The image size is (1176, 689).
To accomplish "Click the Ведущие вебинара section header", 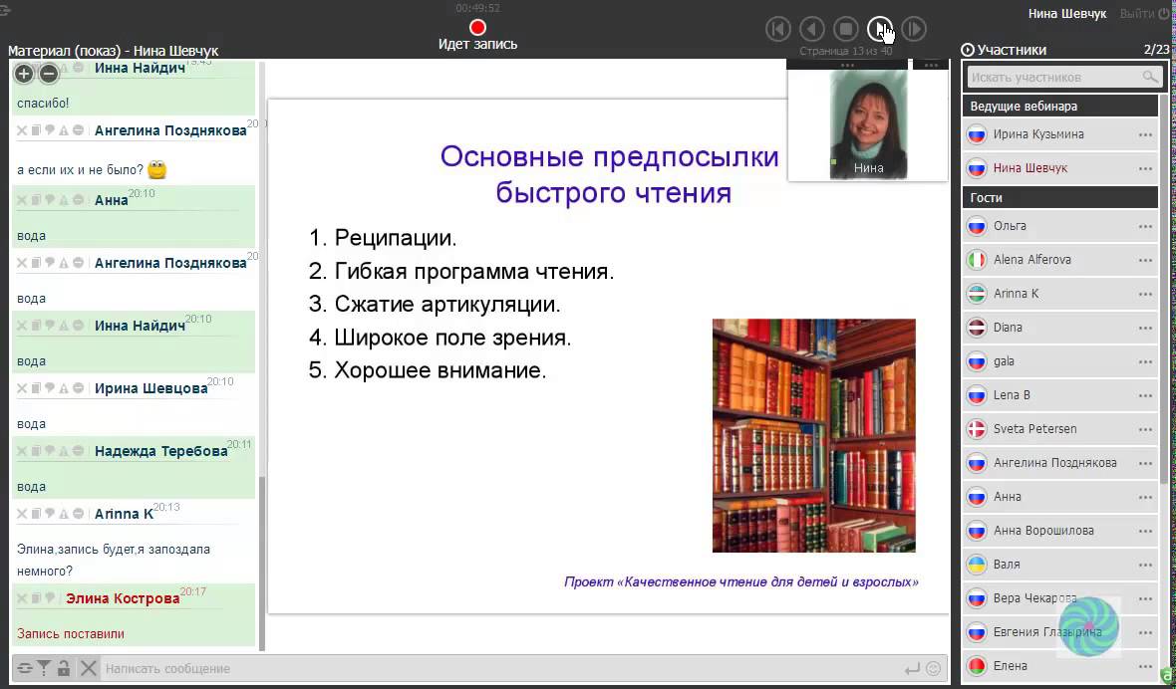I will [1059, 106].
